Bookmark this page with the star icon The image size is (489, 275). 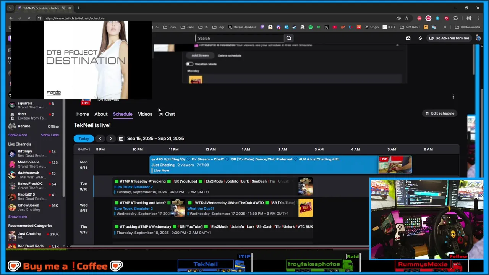407,18
